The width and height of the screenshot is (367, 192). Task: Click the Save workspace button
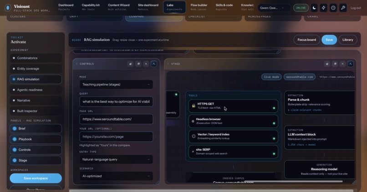(36, 178)
